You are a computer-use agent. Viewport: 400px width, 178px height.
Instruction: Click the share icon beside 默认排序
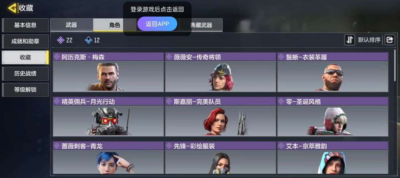390,40
